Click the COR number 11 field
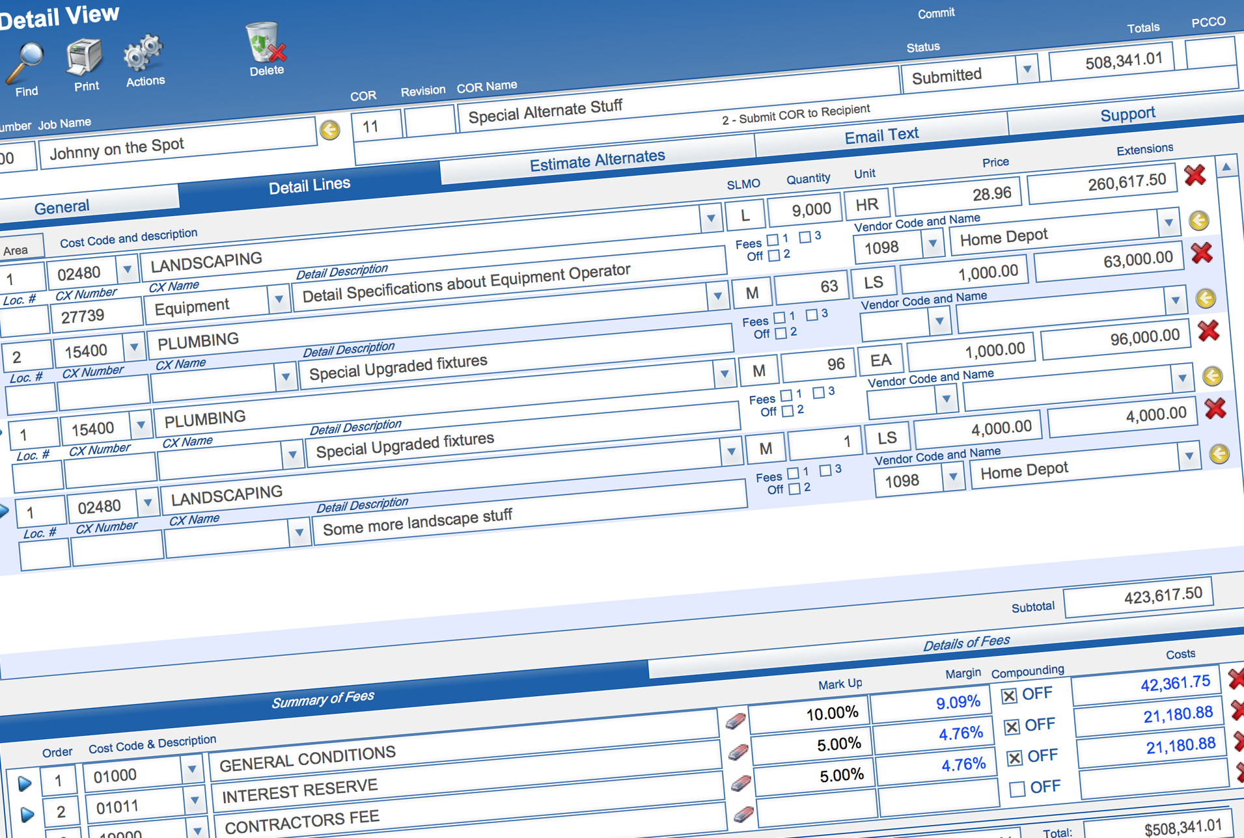Viewport: 1244px width, 838px height. [x=376, y=125]
